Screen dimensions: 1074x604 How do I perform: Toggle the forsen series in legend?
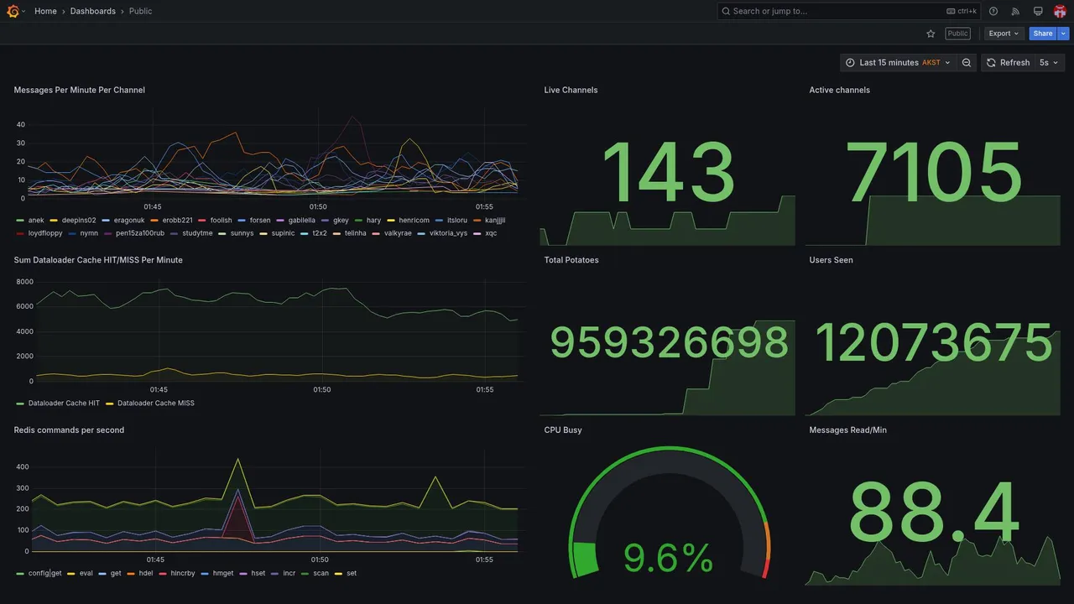point(259,221)
